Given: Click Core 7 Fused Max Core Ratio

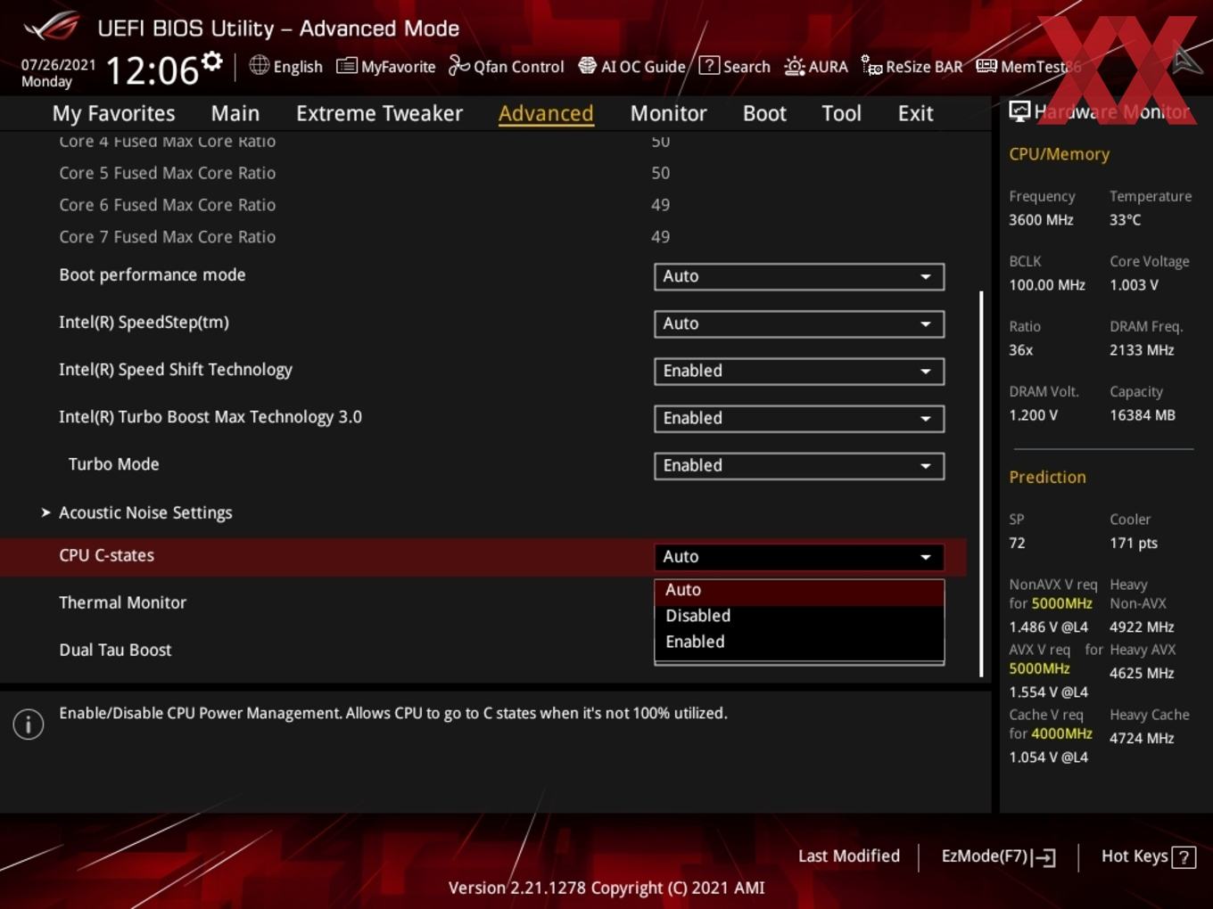Looking at the screenshot, I should (x=167, y=237).
